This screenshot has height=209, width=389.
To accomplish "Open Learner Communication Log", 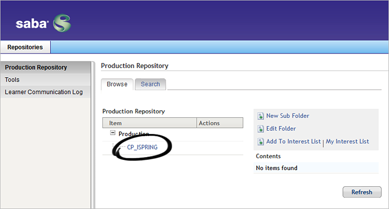I will [x=46, y=92].
